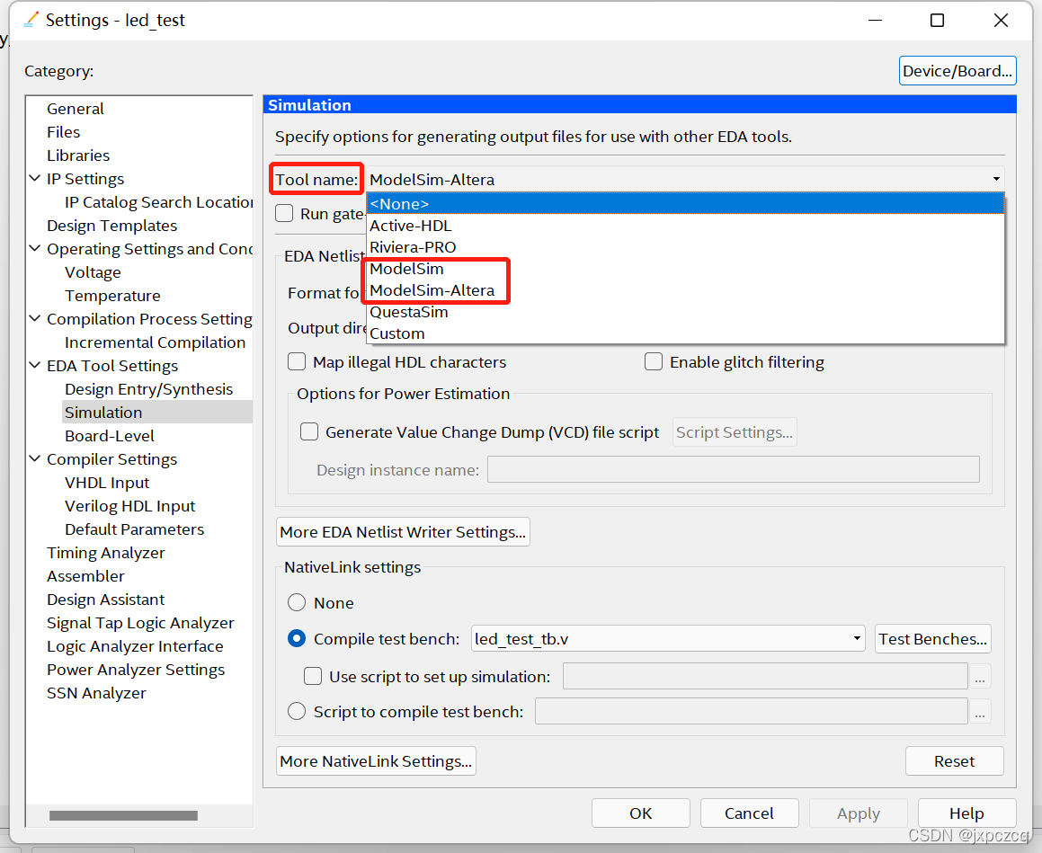This screenshot has width=1042, height=853.
Task: Select Board-Level item
Action: (110, 435)
